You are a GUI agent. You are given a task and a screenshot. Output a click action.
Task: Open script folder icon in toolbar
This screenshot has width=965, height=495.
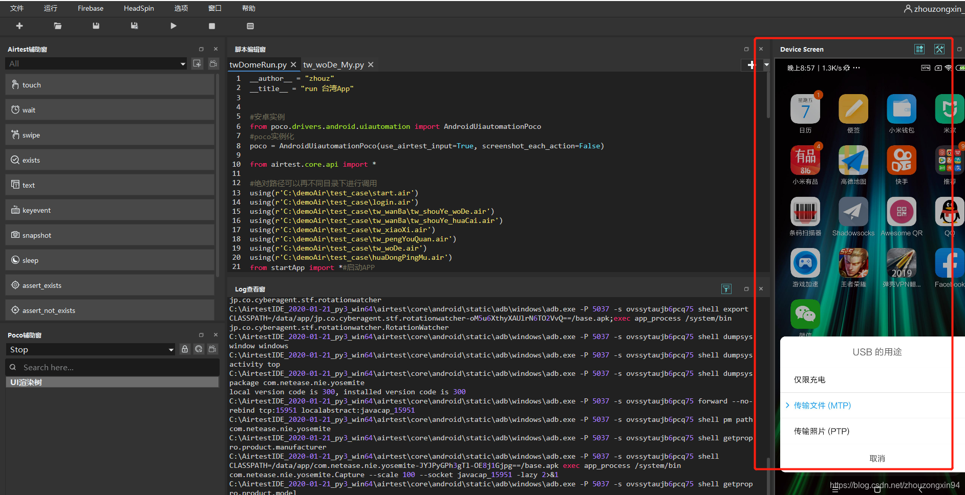click(x=58, y=26)
